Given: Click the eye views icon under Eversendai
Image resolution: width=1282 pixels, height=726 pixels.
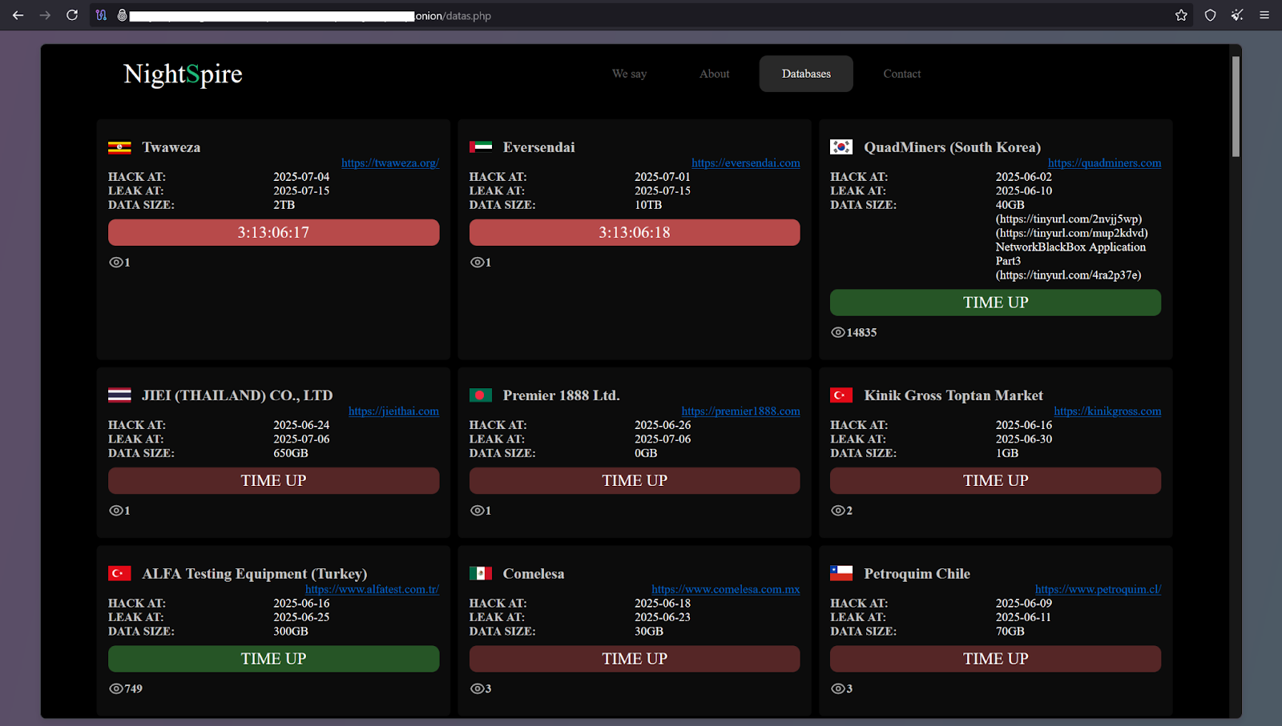Looking at the screenshot, I should point(478,263).
